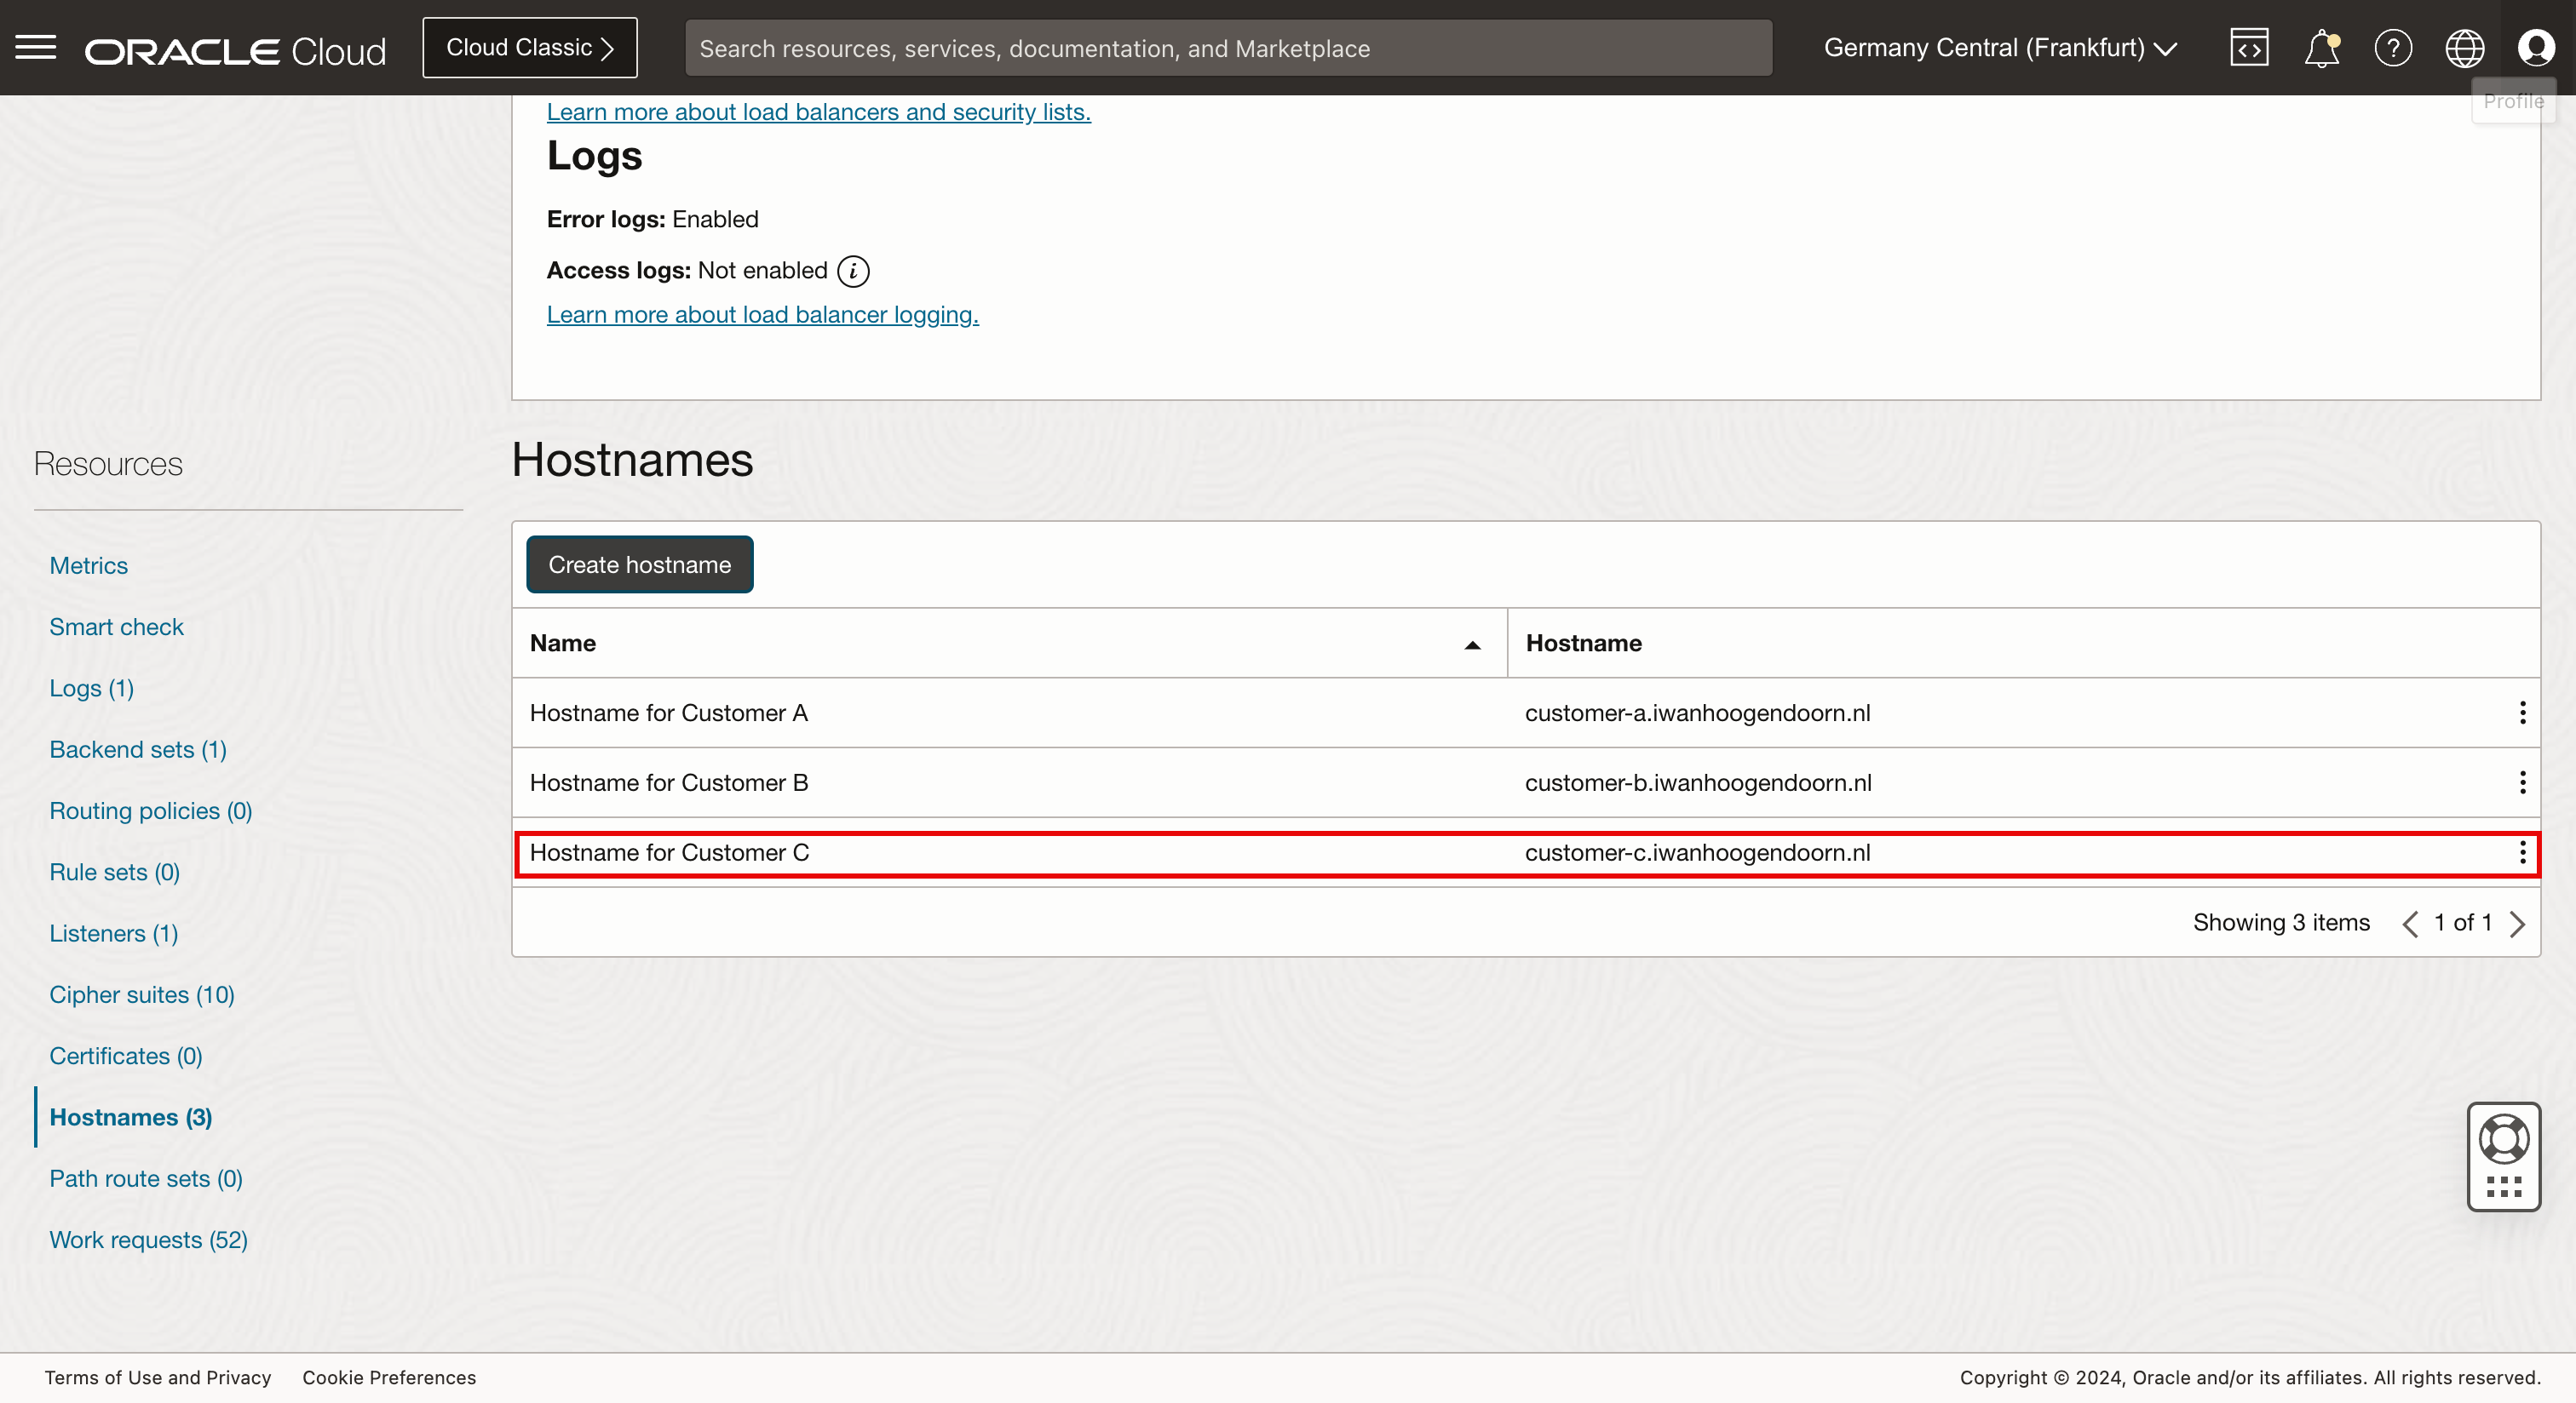Click the help question mark icon

2393,48
